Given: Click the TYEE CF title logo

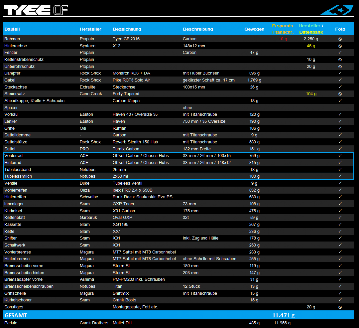Looking at the screenshot, I should pos(36,10).
